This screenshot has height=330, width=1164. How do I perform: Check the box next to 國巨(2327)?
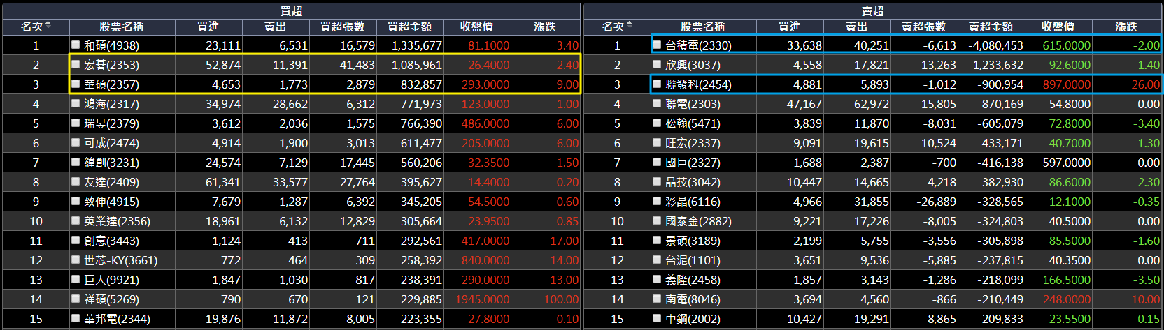tap(657, 162)
